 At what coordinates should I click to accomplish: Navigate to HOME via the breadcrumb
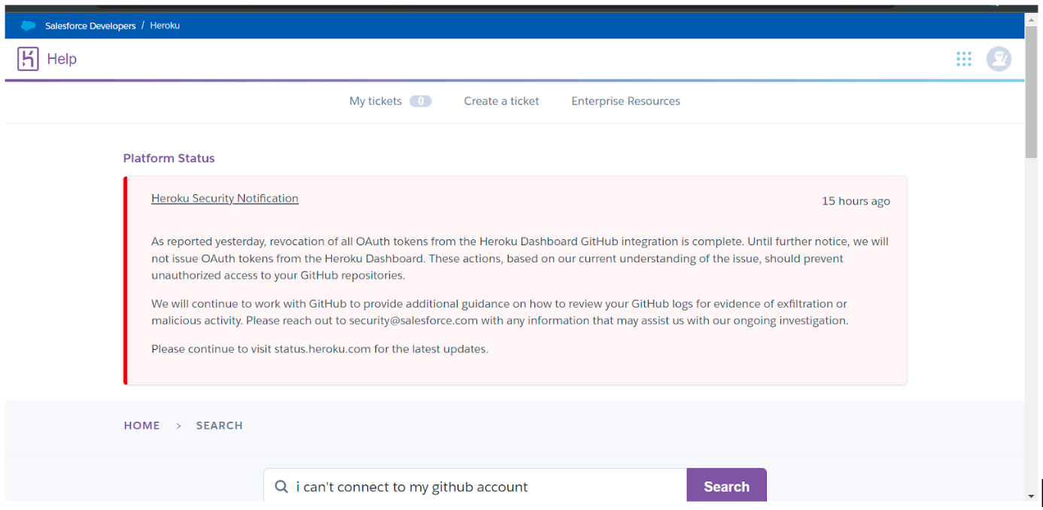click(141, 425)
